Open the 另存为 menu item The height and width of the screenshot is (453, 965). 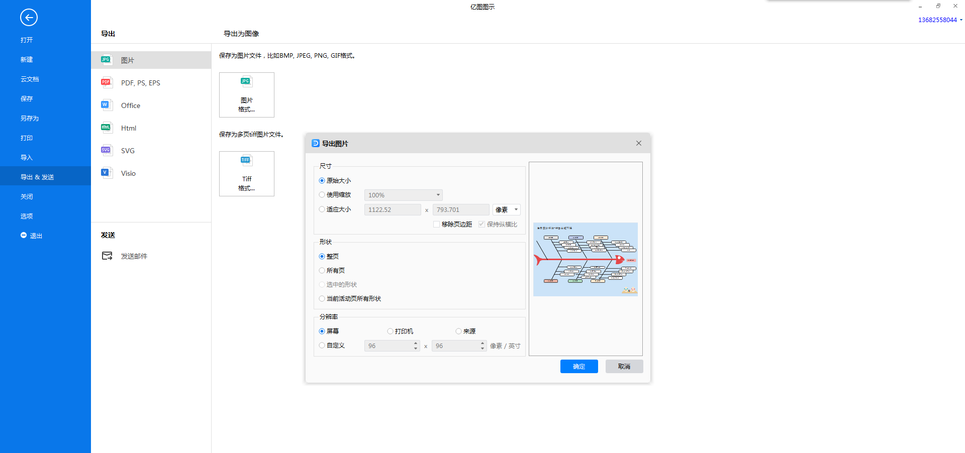point(30,119)
